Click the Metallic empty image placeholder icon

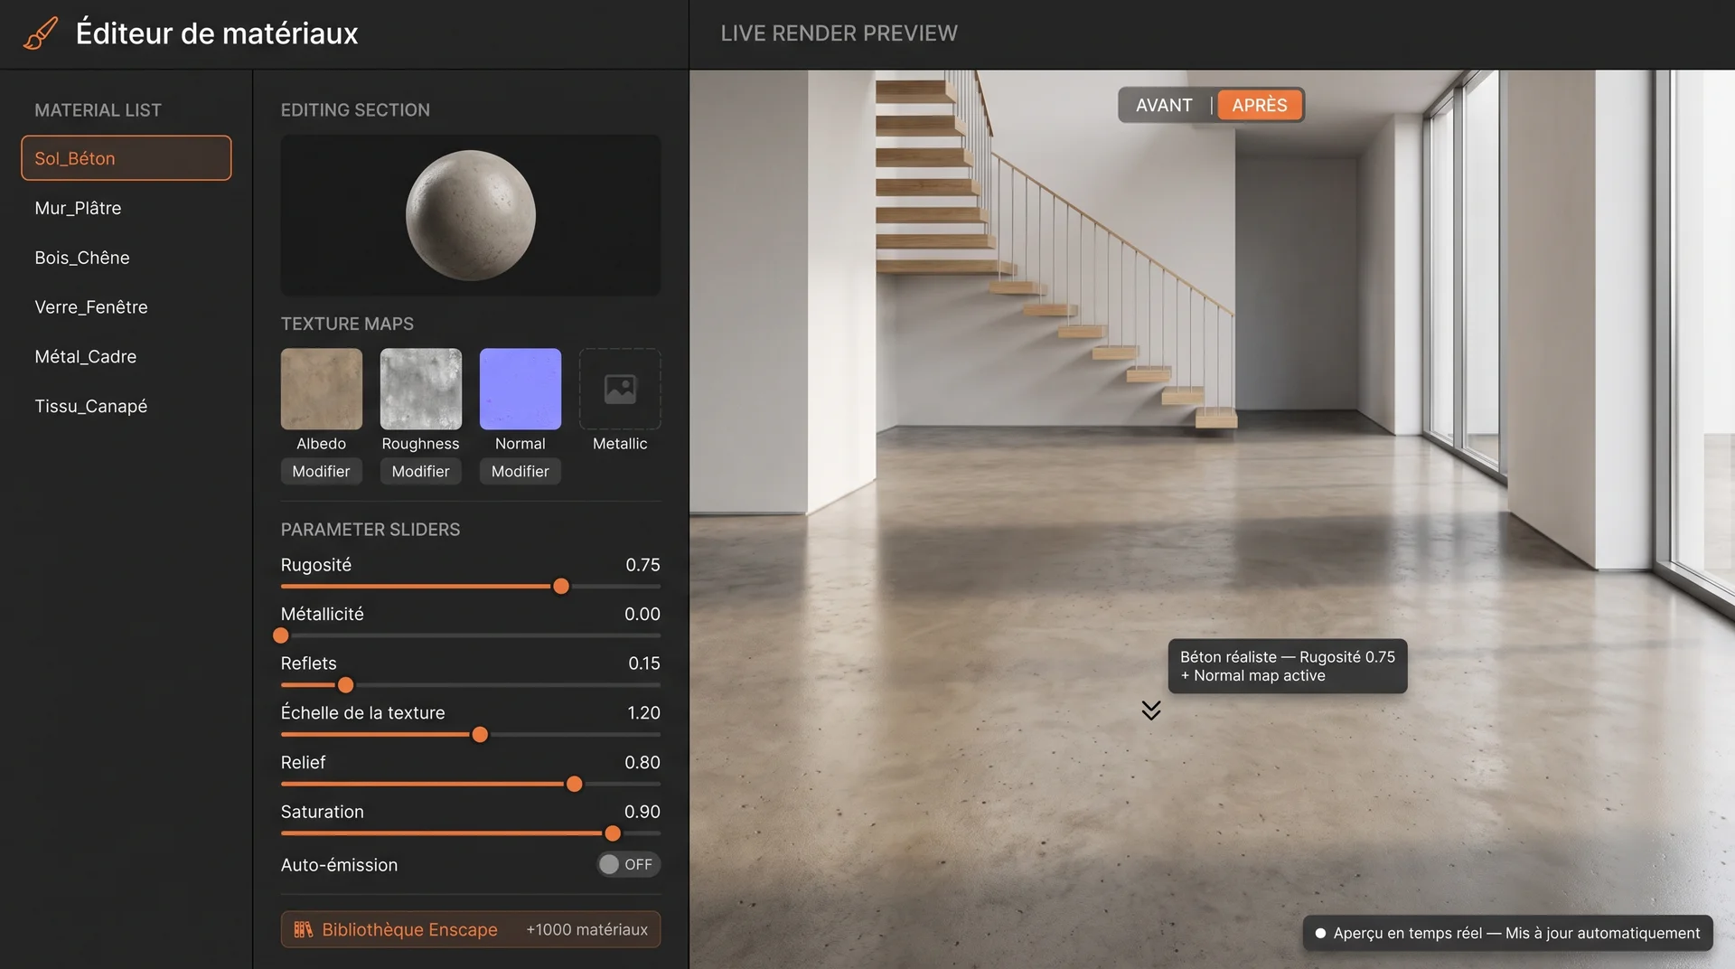coord(620,389)
